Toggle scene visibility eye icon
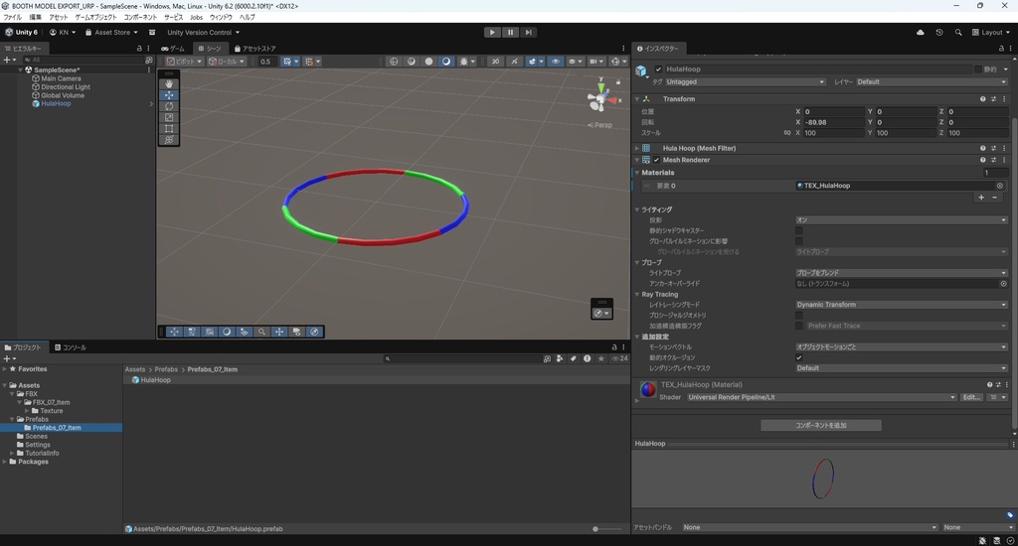This screenshot has width=1018, height=546. pyautogui.click(x=555, y=61)
